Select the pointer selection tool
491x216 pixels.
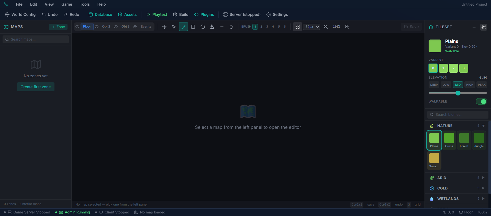[174, 27]
